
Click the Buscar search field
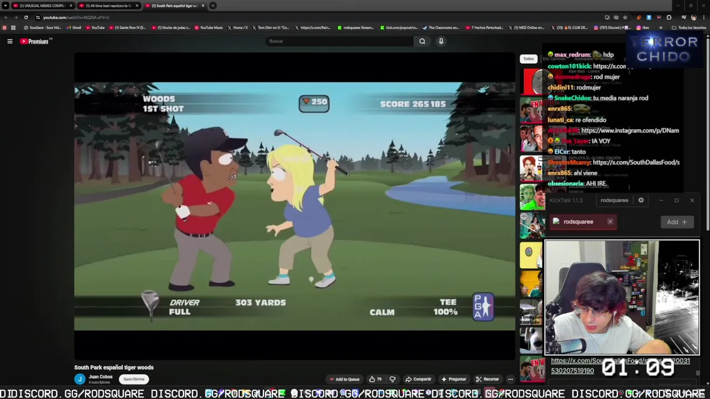pyautogui.click(x=339, y=41)
